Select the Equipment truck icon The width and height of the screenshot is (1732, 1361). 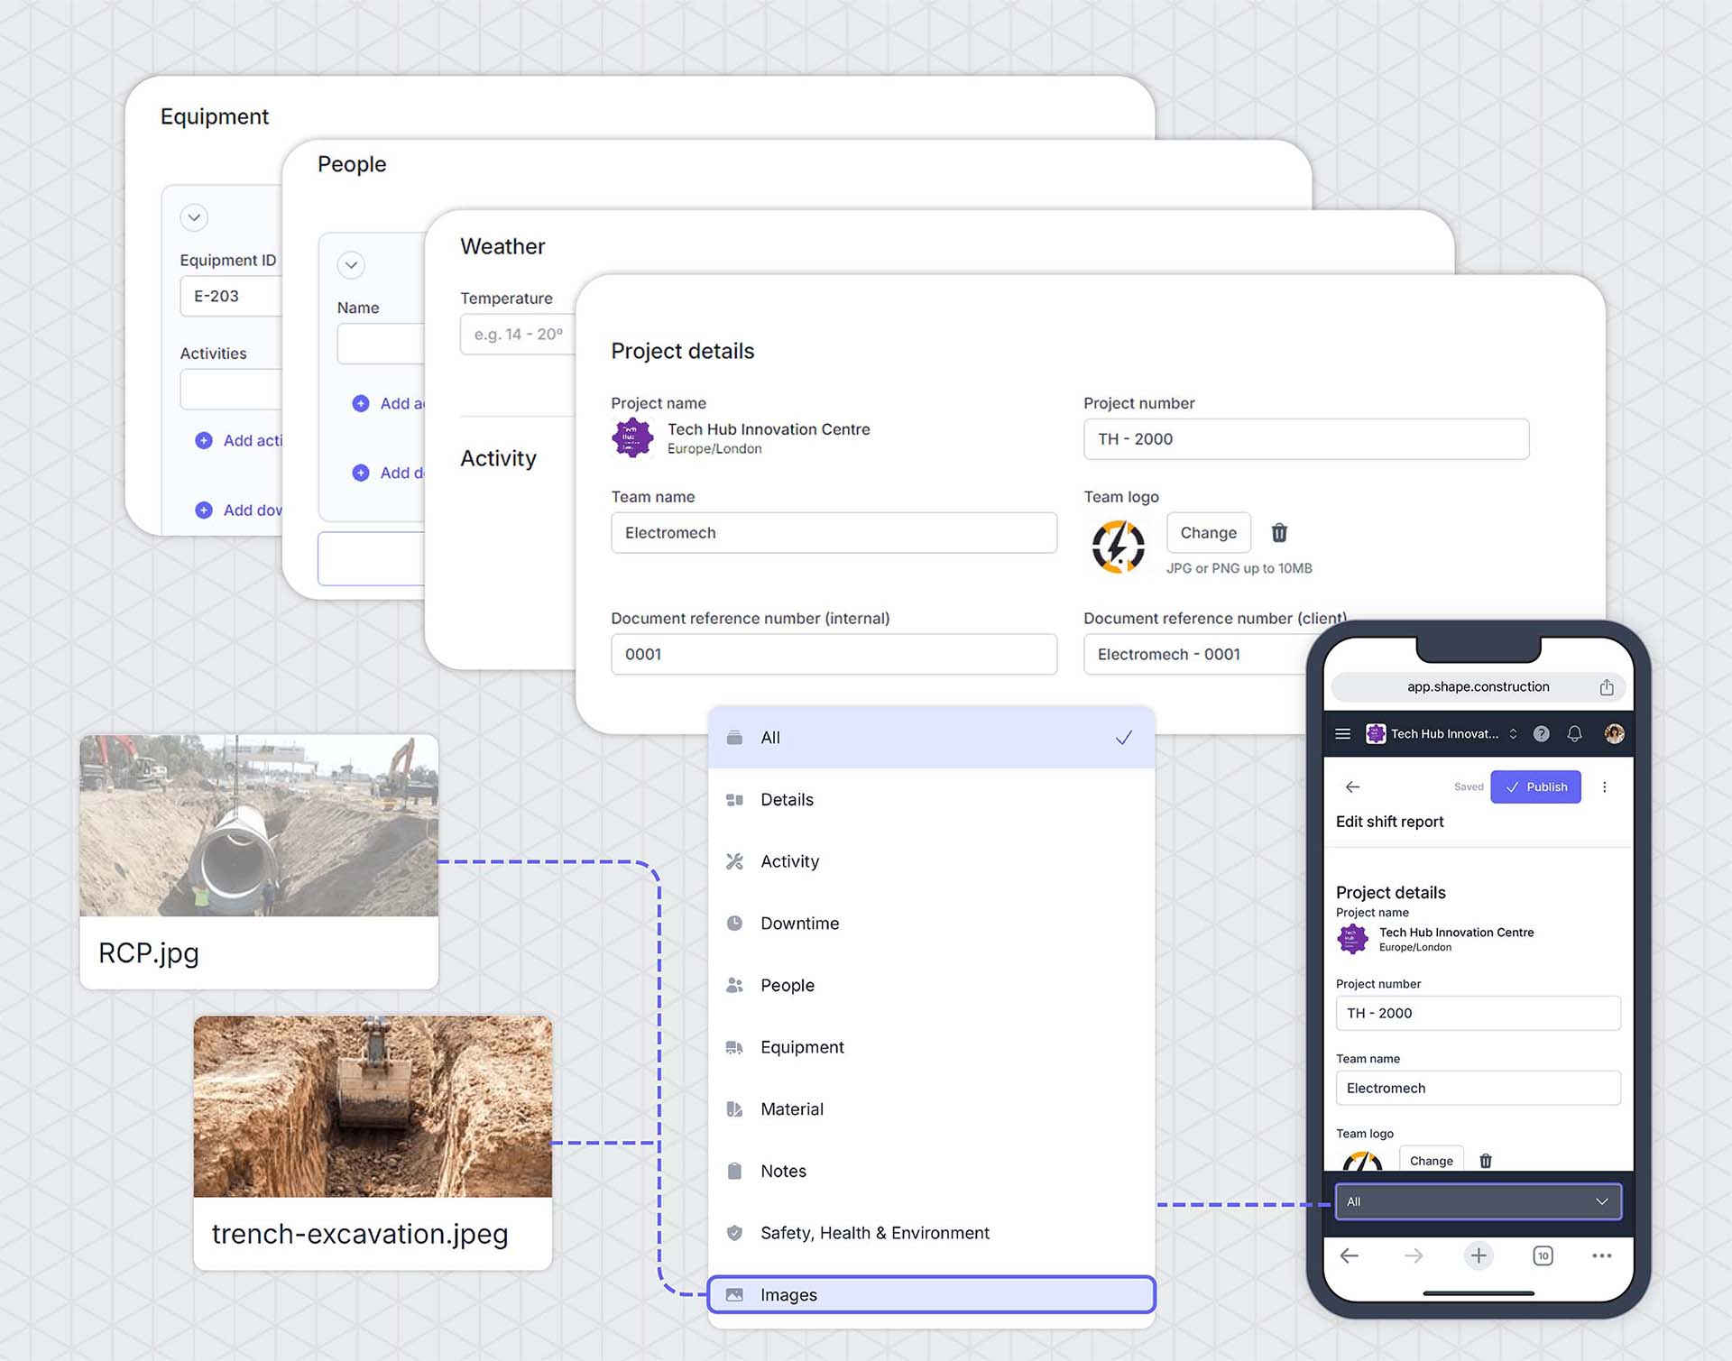pos(736,1046)
